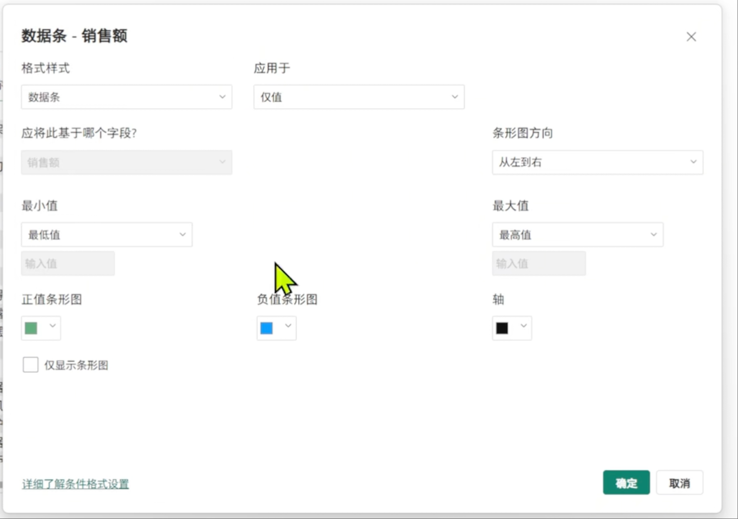Cancel the dialog using 取消
This screenshot has width=738, height=519.
point(680,482)
